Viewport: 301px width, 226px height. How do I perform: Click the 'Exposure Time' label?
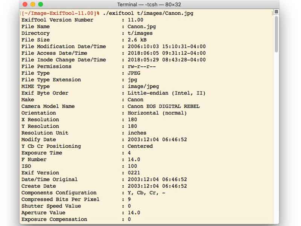[x=42, y=153]
